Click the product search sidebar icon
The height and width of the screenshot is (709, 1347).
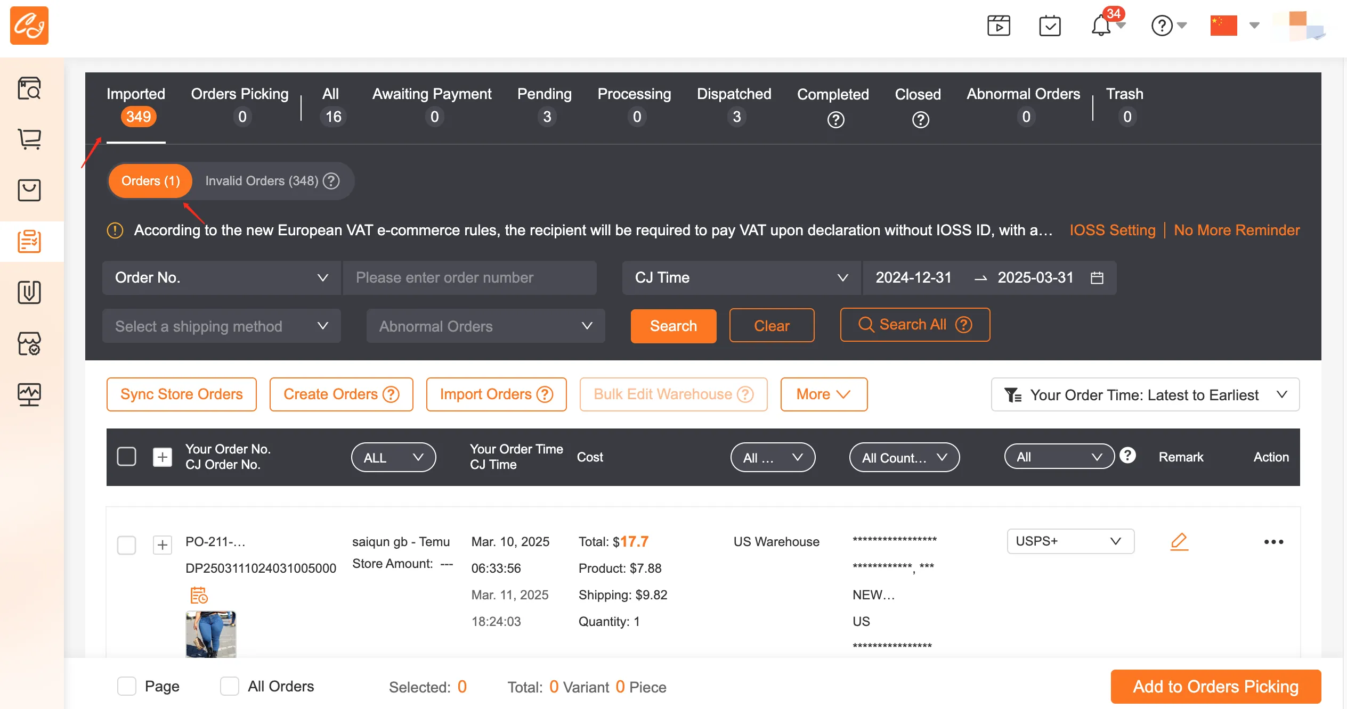click(x=29, y=88)
